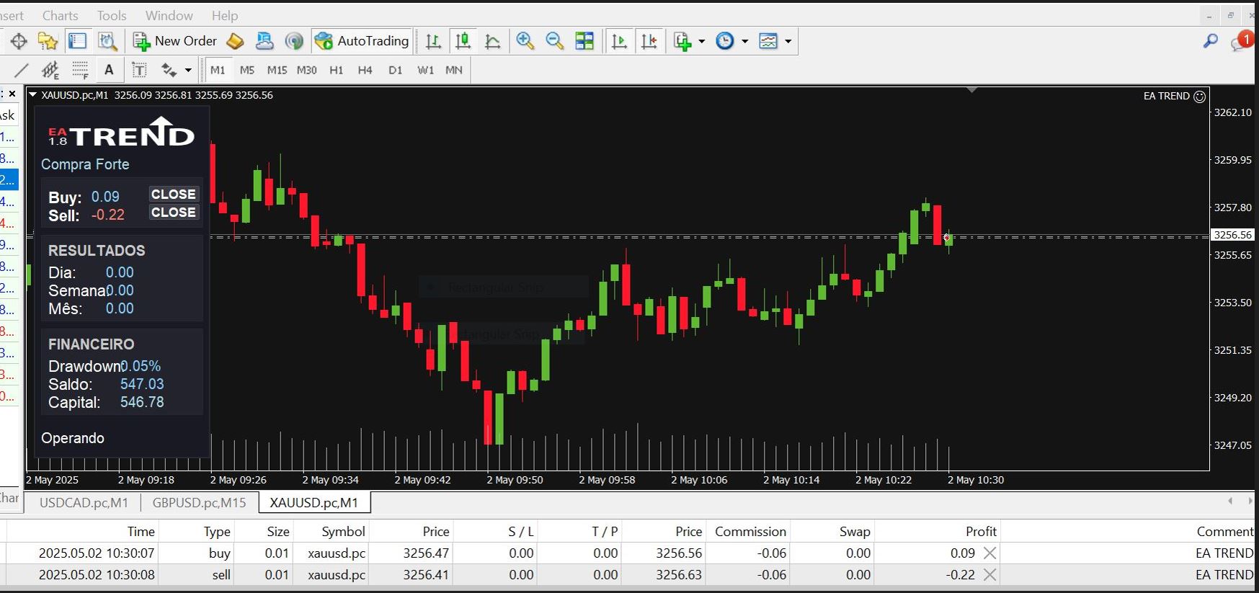The height and width of the screenshot is (593, 1259).
Task: Click the New Order button
Action: (x=174, y=41)
